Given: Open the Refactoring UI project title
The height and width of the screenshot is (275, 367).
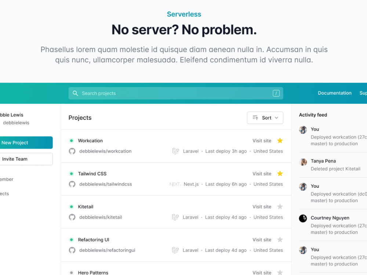Looking at the screenshot, I should pos(93,239).
